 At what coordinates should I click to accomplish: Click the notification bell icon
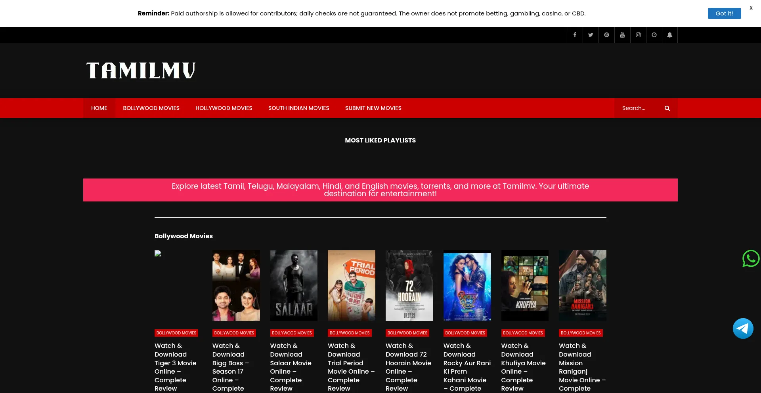coord(670,35)
